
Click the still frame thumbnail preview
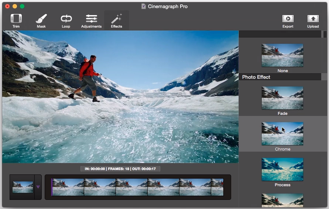tap(23, 187)
